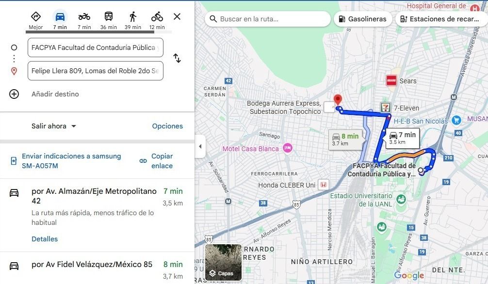This screenshot has width=488, height=284.
Task: Click the MUSAN map label
Action: [x=477, y=119]
